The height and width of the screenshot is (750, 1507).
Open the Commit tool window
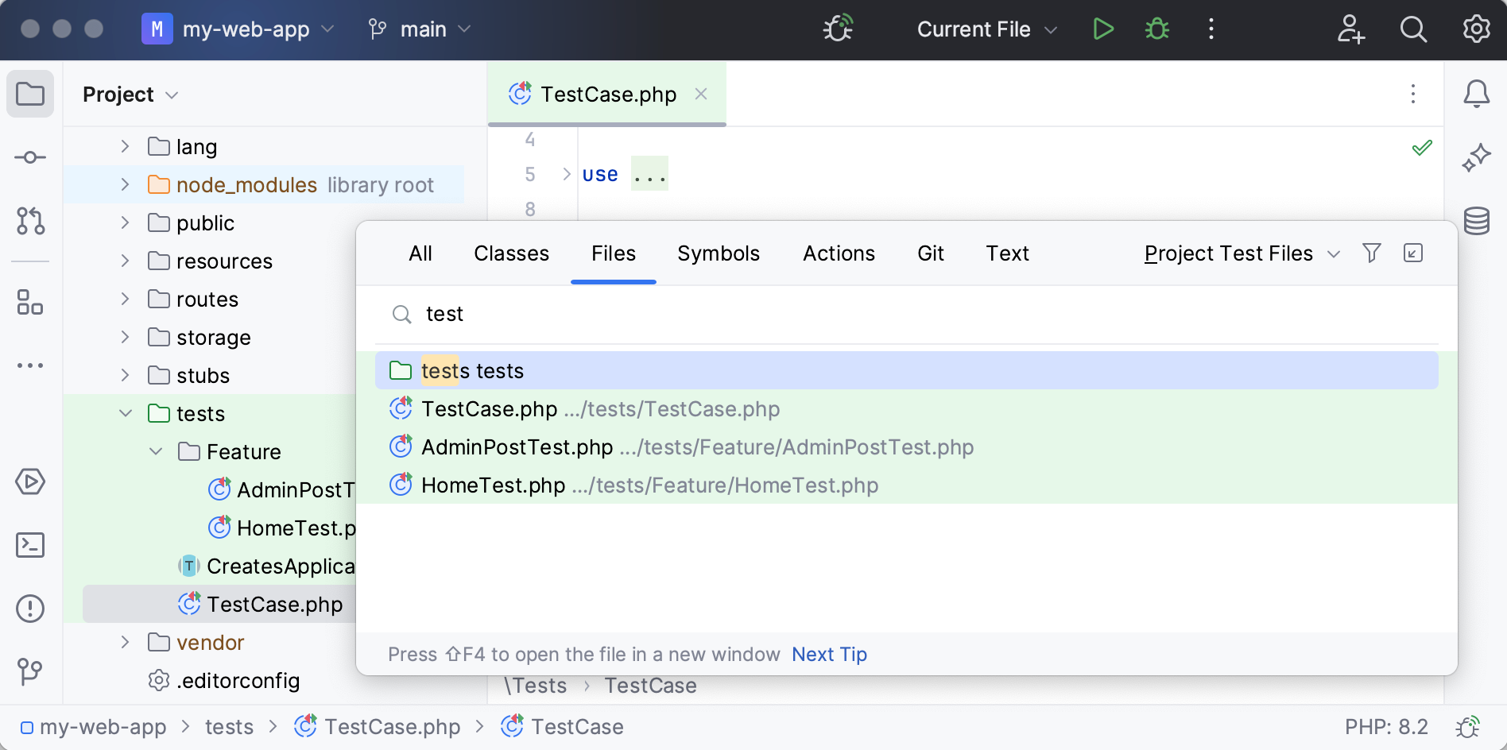click(x=29, y=157)
